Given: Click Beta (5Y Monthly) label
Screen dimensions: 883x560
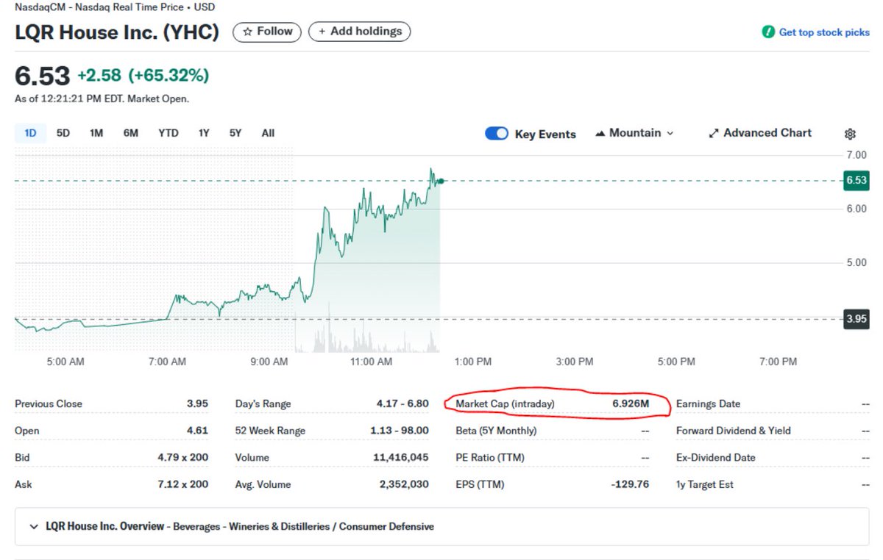Looking at the screenshot, I should [496, 431].
